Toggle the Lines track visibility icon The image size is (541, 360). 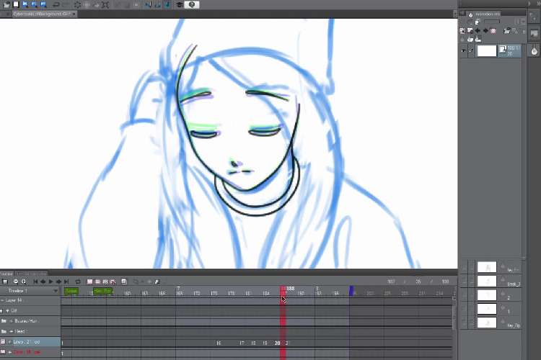[3, 343]
